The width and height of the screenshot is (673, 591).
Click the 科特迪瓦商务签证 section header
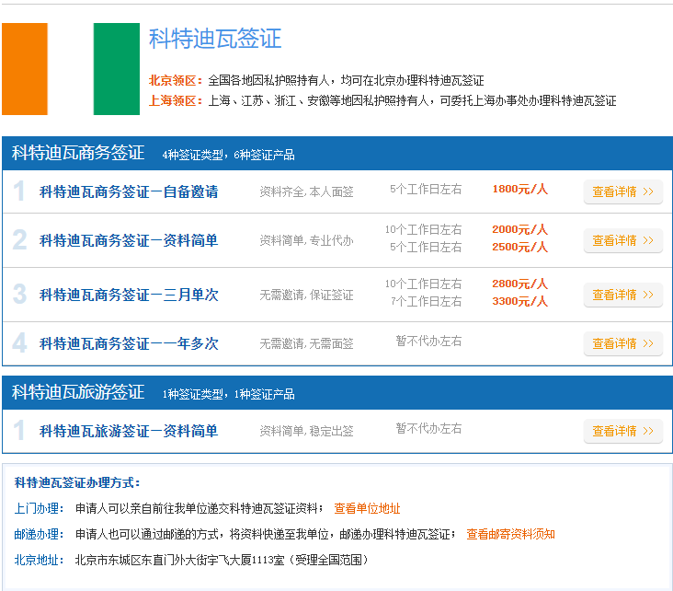point(78,154)
